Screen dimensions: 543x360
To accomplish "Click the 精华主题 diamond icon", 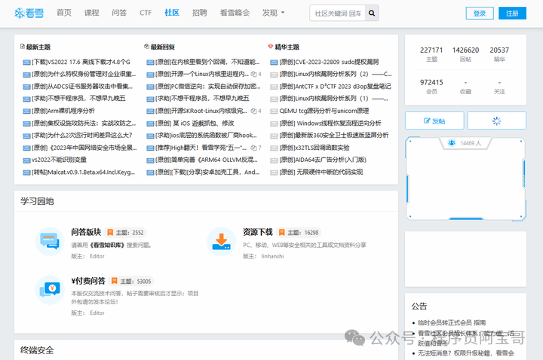I will pyautogui.click(x=271, y=47).
